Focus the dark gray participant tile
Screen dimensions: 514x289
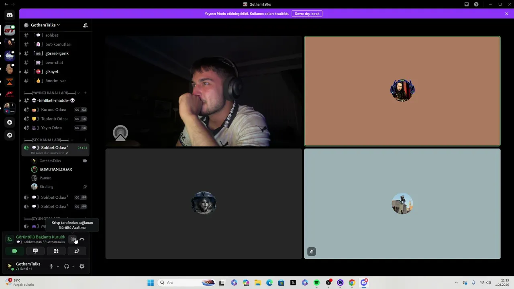204,204
